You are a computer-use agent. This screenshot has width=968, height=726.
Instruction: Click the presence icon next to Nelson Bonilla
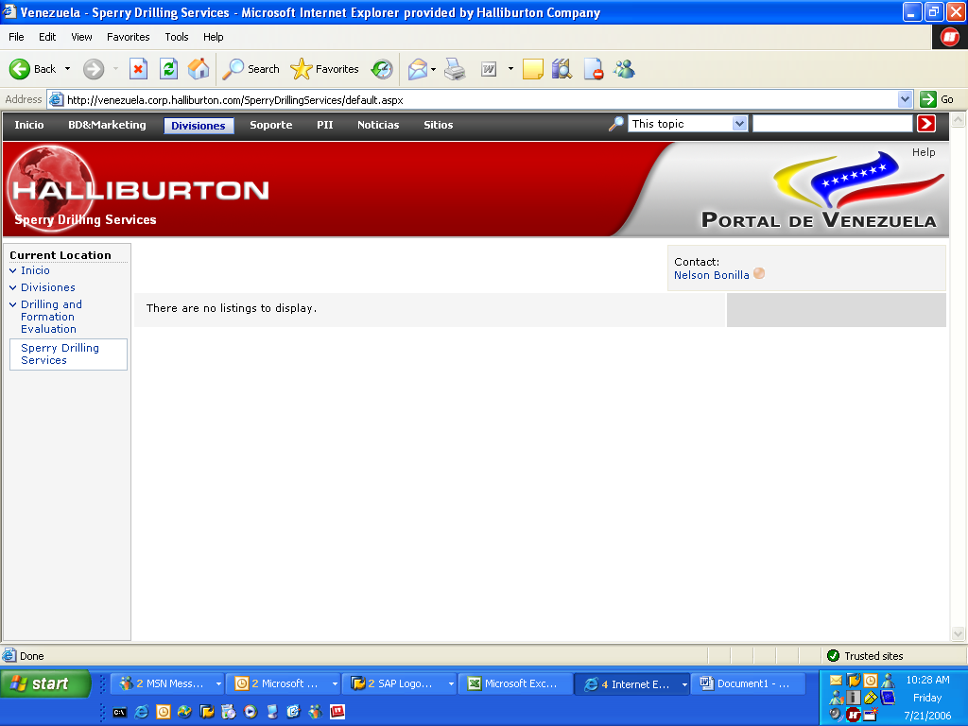click(x=759, y=273)
